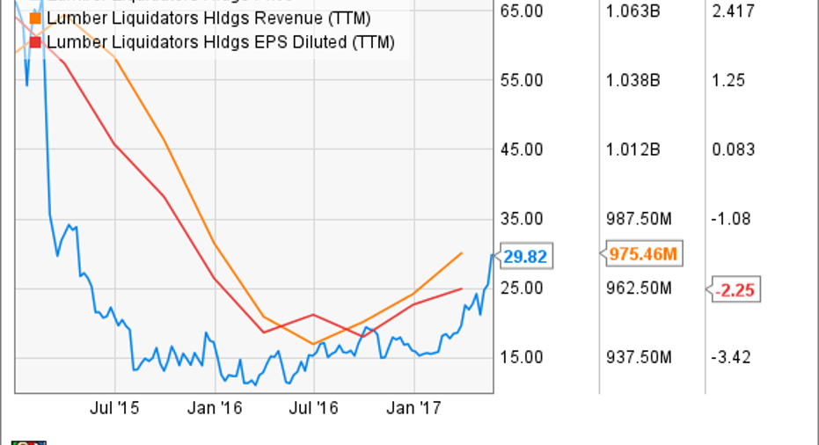Select the EPS Diluted (TTM) legend label

click(220, 42)
